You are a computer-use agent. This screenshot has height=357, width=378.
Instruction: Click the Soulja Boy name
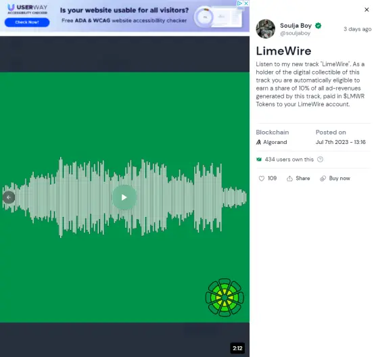(296, 26)
